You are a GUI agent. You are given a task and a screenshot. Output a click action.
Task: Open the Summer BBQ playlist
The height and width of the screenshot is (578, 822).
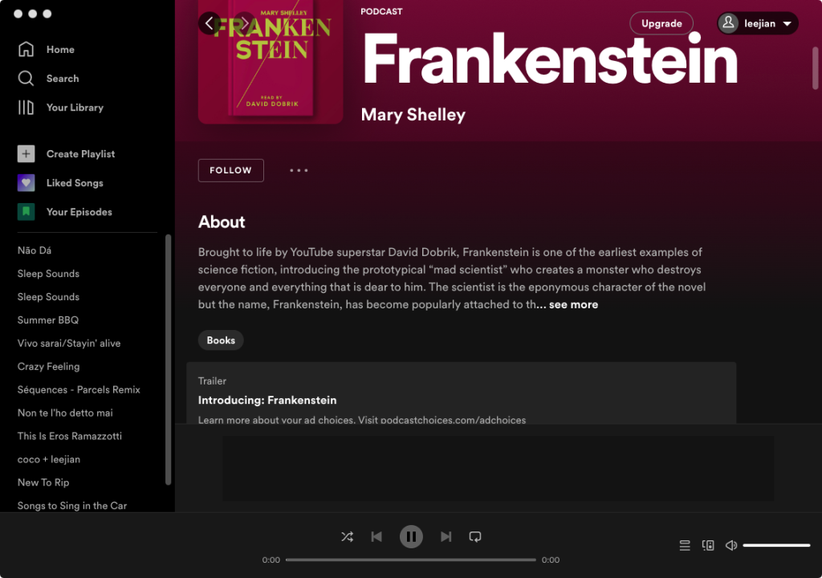47,320
